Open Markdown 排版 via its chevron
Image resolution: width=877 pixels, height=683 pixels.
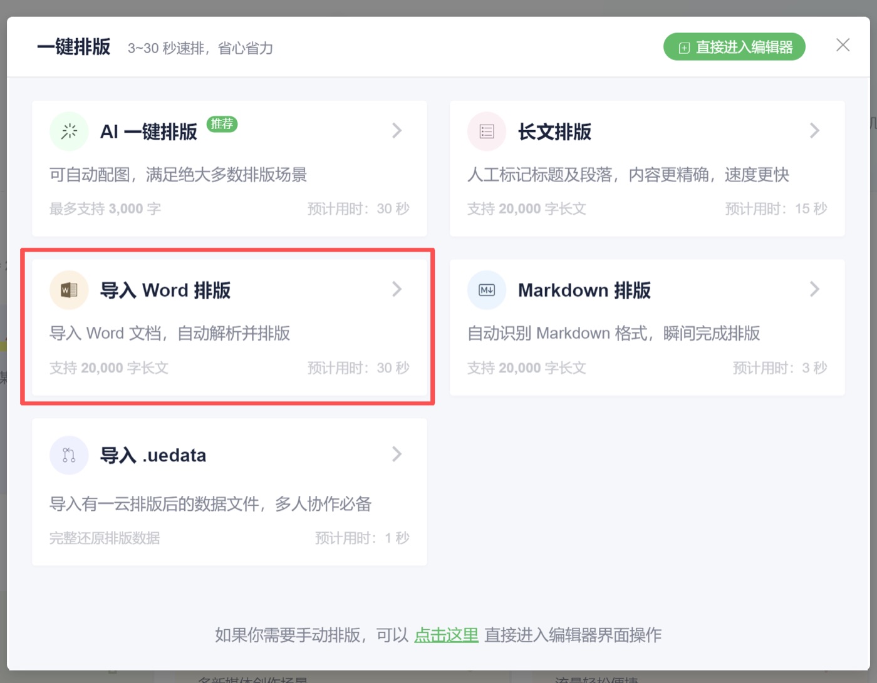(814, 289)
